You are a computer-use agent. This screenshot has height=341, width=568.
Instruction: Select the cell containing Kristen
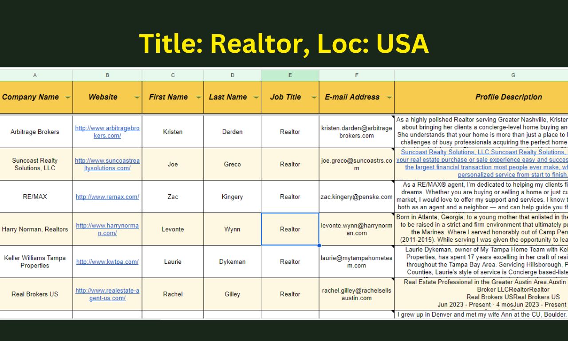173,132
